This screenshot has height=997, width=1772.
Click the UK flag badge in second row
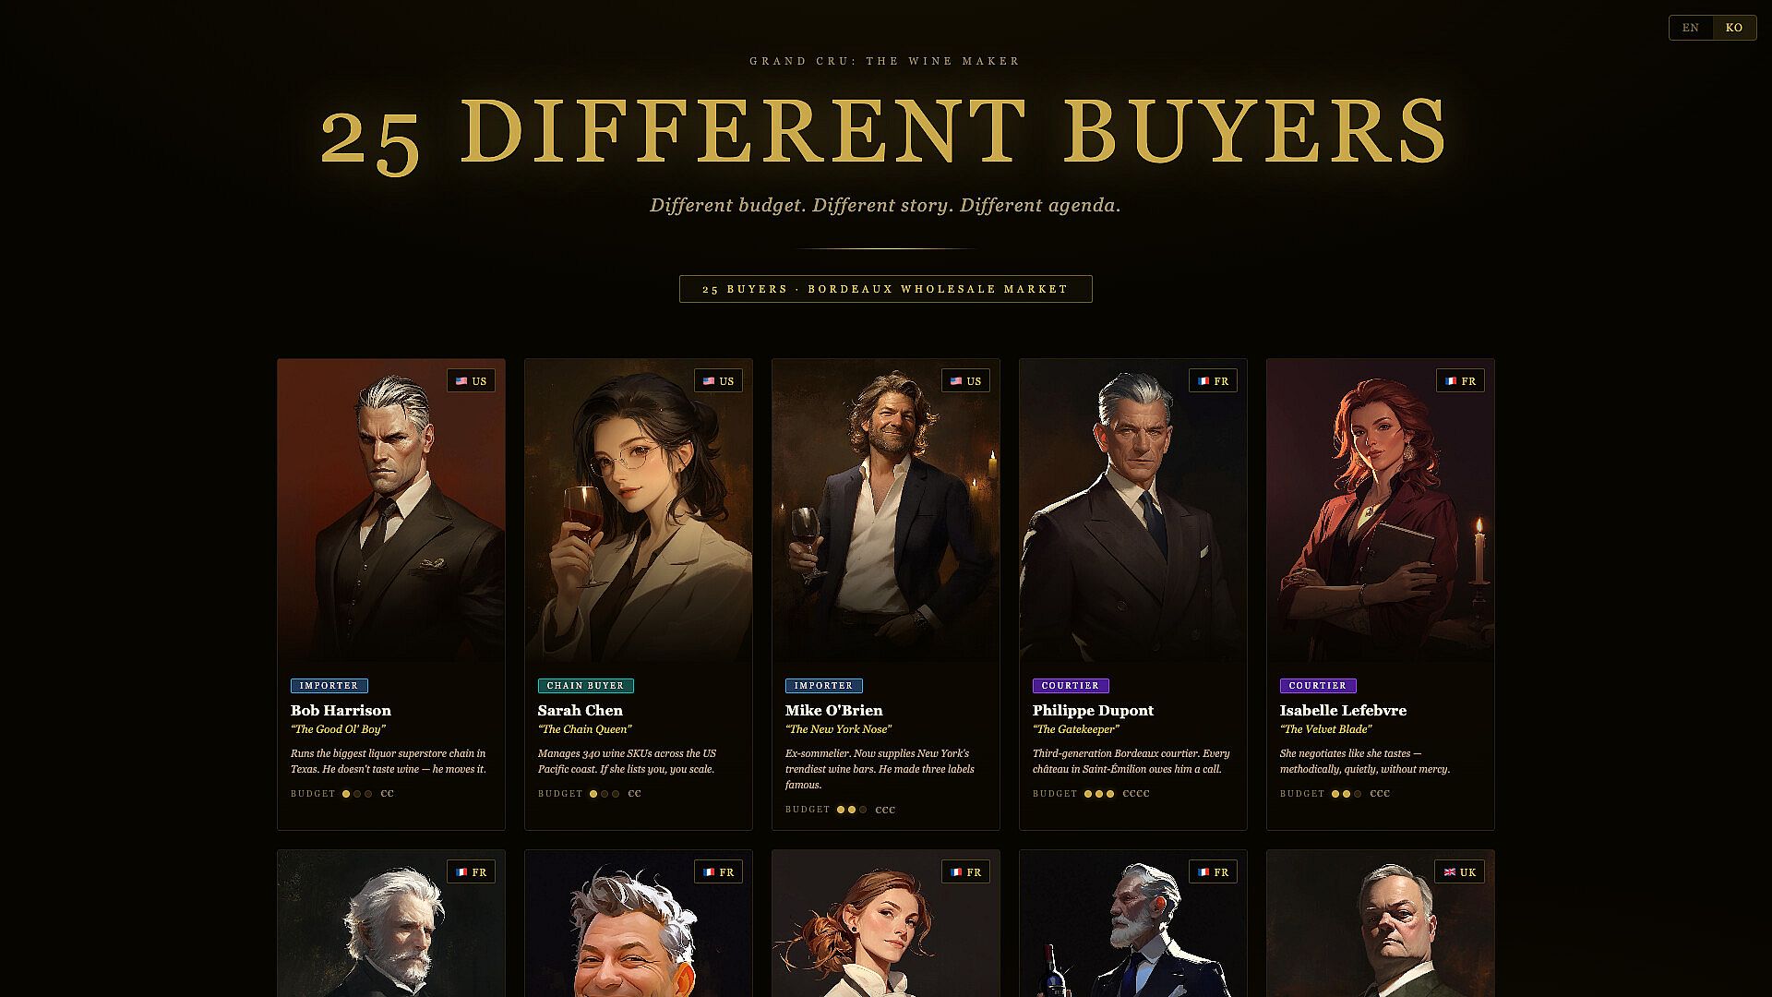(x=1460, y=872)
